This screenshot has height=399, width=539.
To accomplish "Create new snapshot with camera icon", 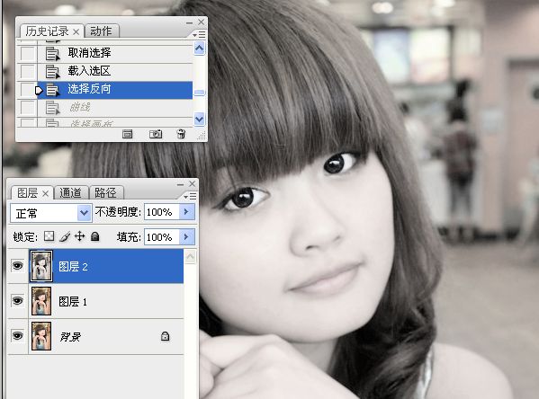I will click(x=156, y=134).
